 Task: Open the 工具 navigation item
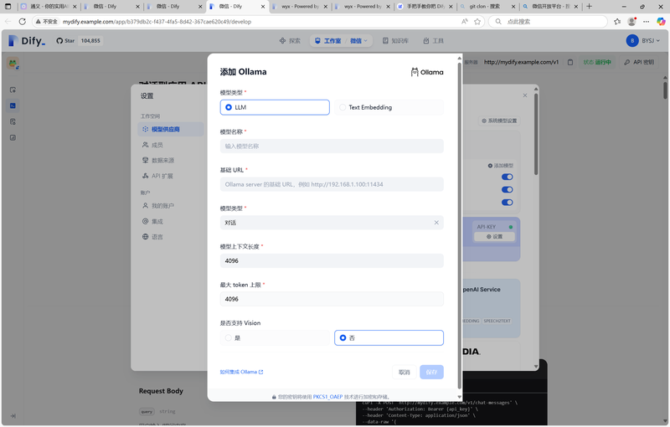[433, 40]
